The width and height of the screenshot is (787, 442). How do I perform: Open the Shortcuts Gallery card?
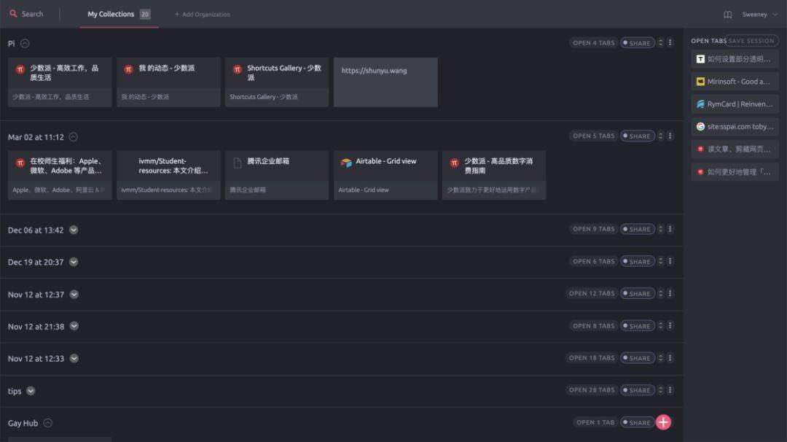click(x=277, y=82)
